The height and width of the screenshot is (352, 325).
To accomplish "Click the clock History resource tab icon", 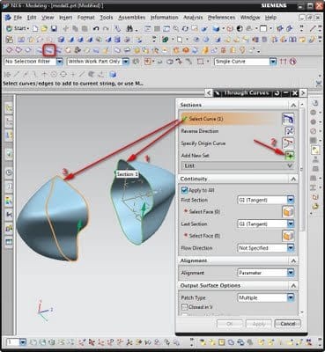I will coord(9,172).
